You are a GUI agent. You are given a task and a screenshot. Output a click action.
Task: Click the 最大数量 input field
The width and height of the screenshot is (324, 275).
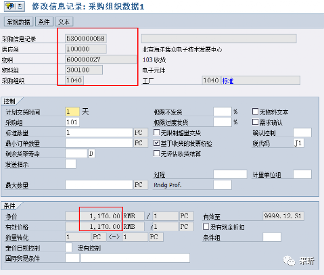[x=99, y=185]
